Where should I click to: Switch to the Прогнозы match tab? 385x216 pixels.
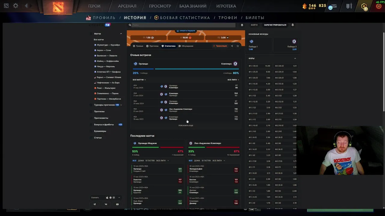[152, 46]
